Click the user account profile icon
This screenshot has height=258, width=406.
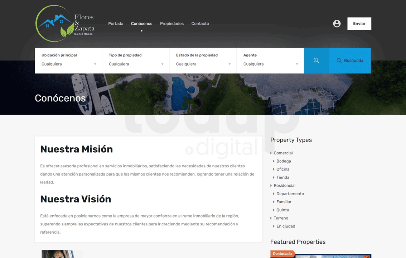(337, 23)
